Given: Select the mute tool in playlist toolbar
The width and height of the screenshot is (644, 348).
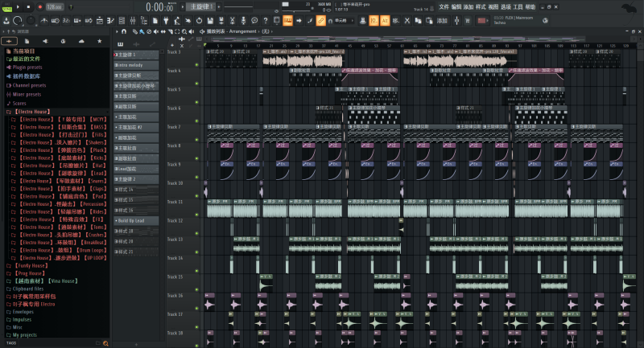Looking at the screenshot, I should point(156,31).
